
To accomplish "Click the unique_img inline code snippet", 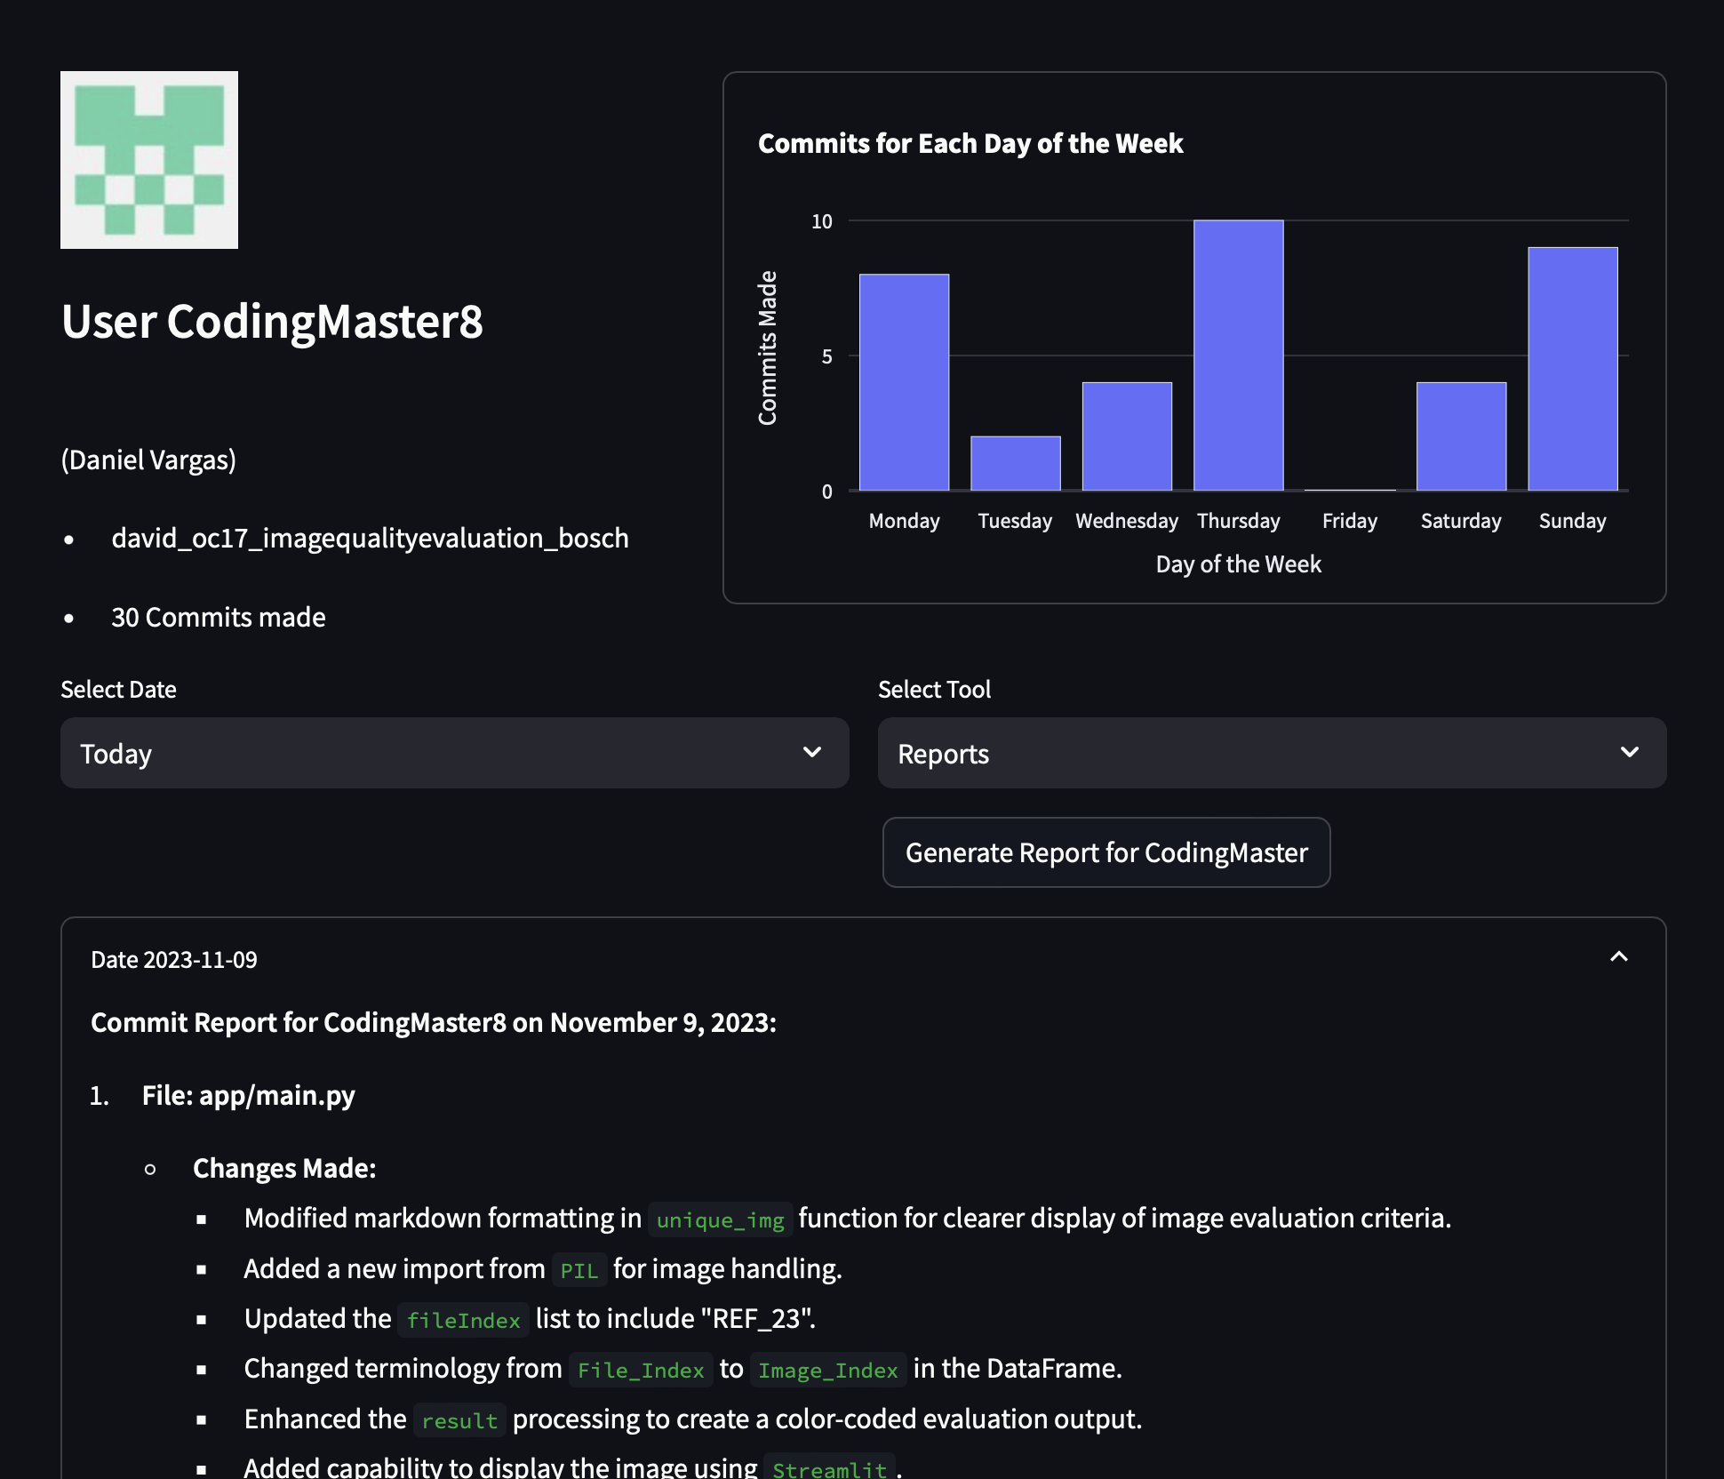I will pos(720,1219).
